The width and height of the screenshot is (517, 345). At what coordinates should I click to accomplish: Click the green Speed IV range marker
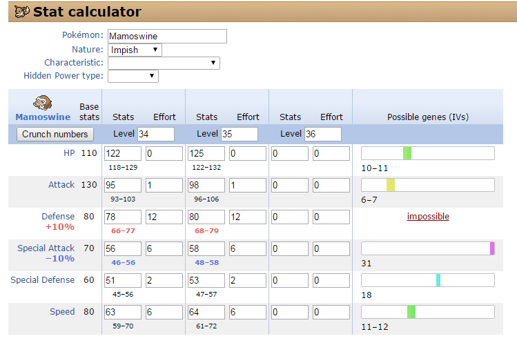pyautogui.click(x=411, y=312)
